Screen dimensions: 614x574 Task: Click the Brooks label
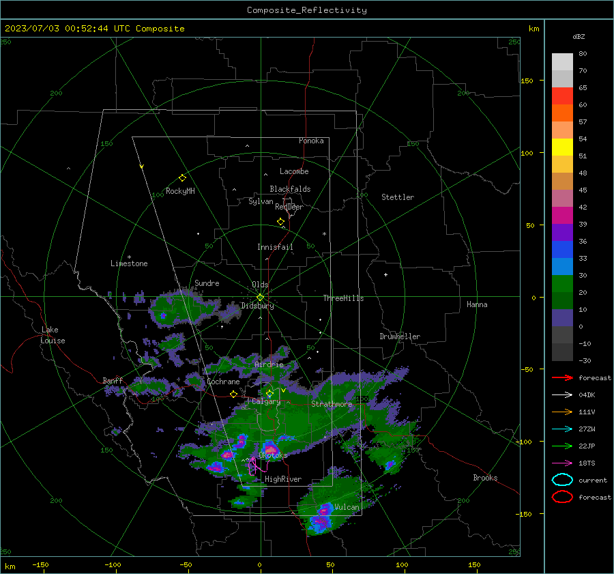coord(485,478)
